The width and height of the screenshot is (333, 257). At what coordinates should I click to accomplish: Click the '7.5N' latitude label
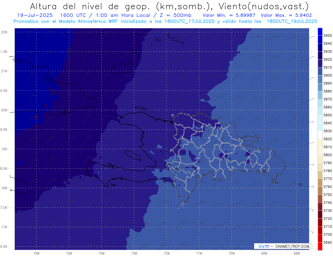pyautogui.click(x=4, y=208)
